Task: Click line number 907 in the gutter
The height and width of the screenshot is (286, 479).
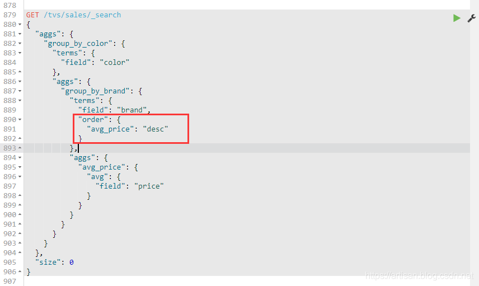Action: click(9, 282)
